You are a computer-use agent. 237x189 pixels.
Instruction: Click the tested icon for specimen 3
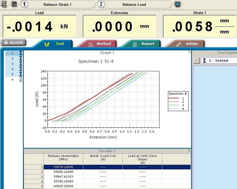tap(21, 64)
